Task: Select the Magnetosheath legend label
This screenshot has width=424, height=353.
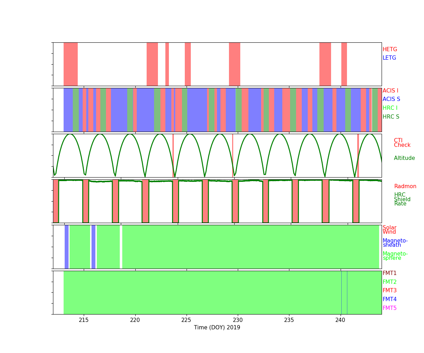Action: (395, 243)
